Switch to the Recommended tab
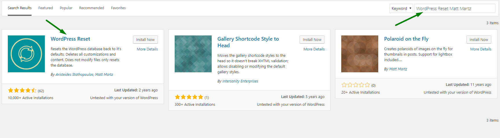500x138 pixels. [92, 8]
